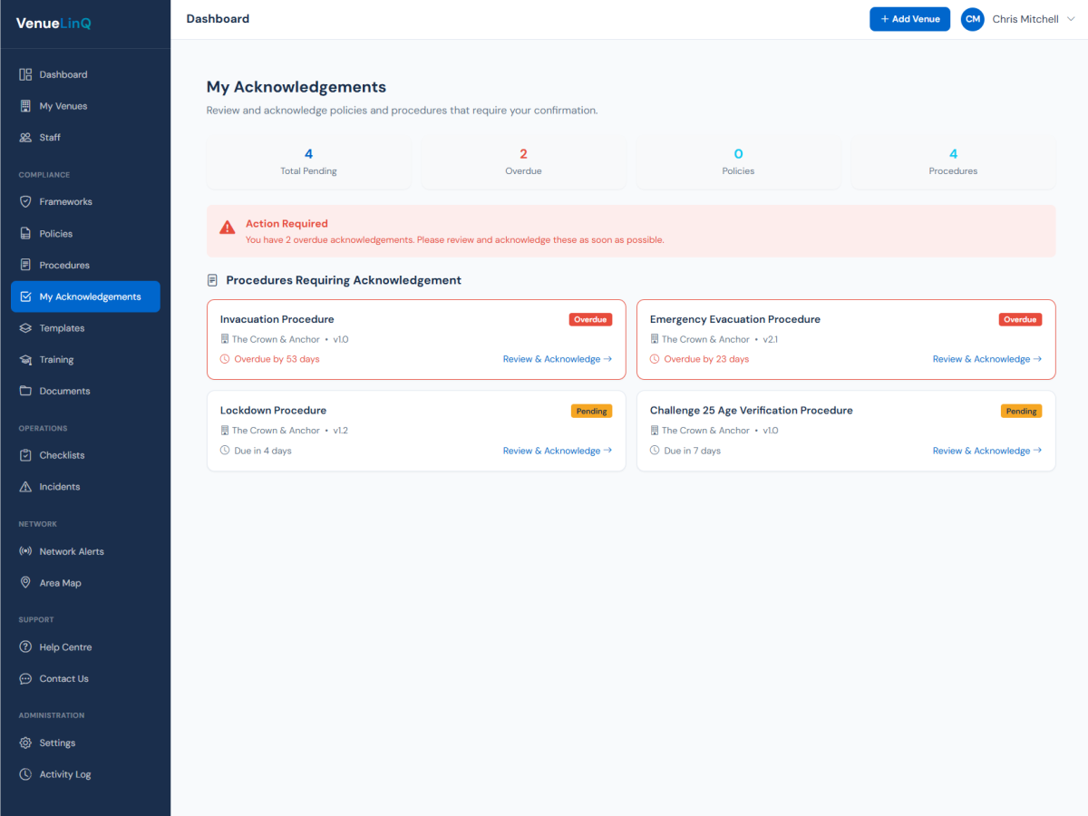Open the Dashboard icon in the sidebar
The width and height of the screenshot is (1088, 816).
[x=25, y=74]
